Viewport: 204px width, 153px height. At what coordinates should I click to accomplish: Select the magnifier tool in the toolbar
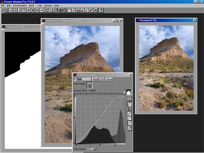[x=74, y=10]
